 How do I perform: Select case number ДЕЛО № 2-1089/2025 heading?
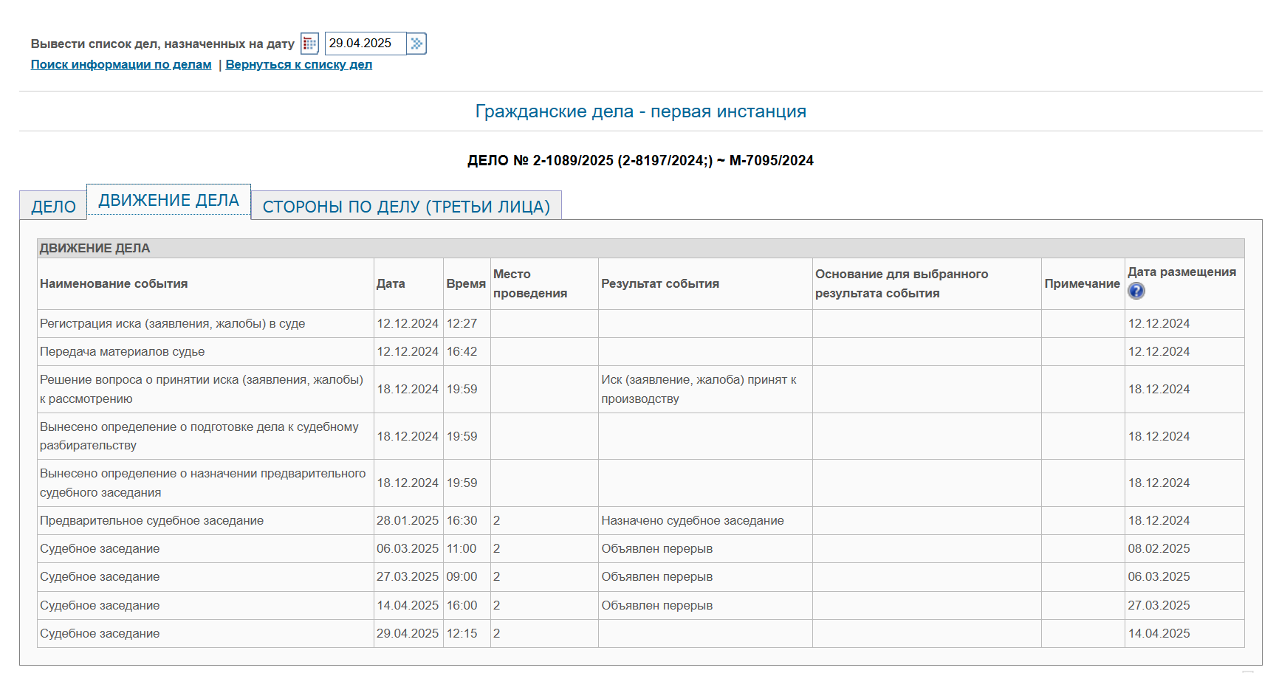click(640, 161)
